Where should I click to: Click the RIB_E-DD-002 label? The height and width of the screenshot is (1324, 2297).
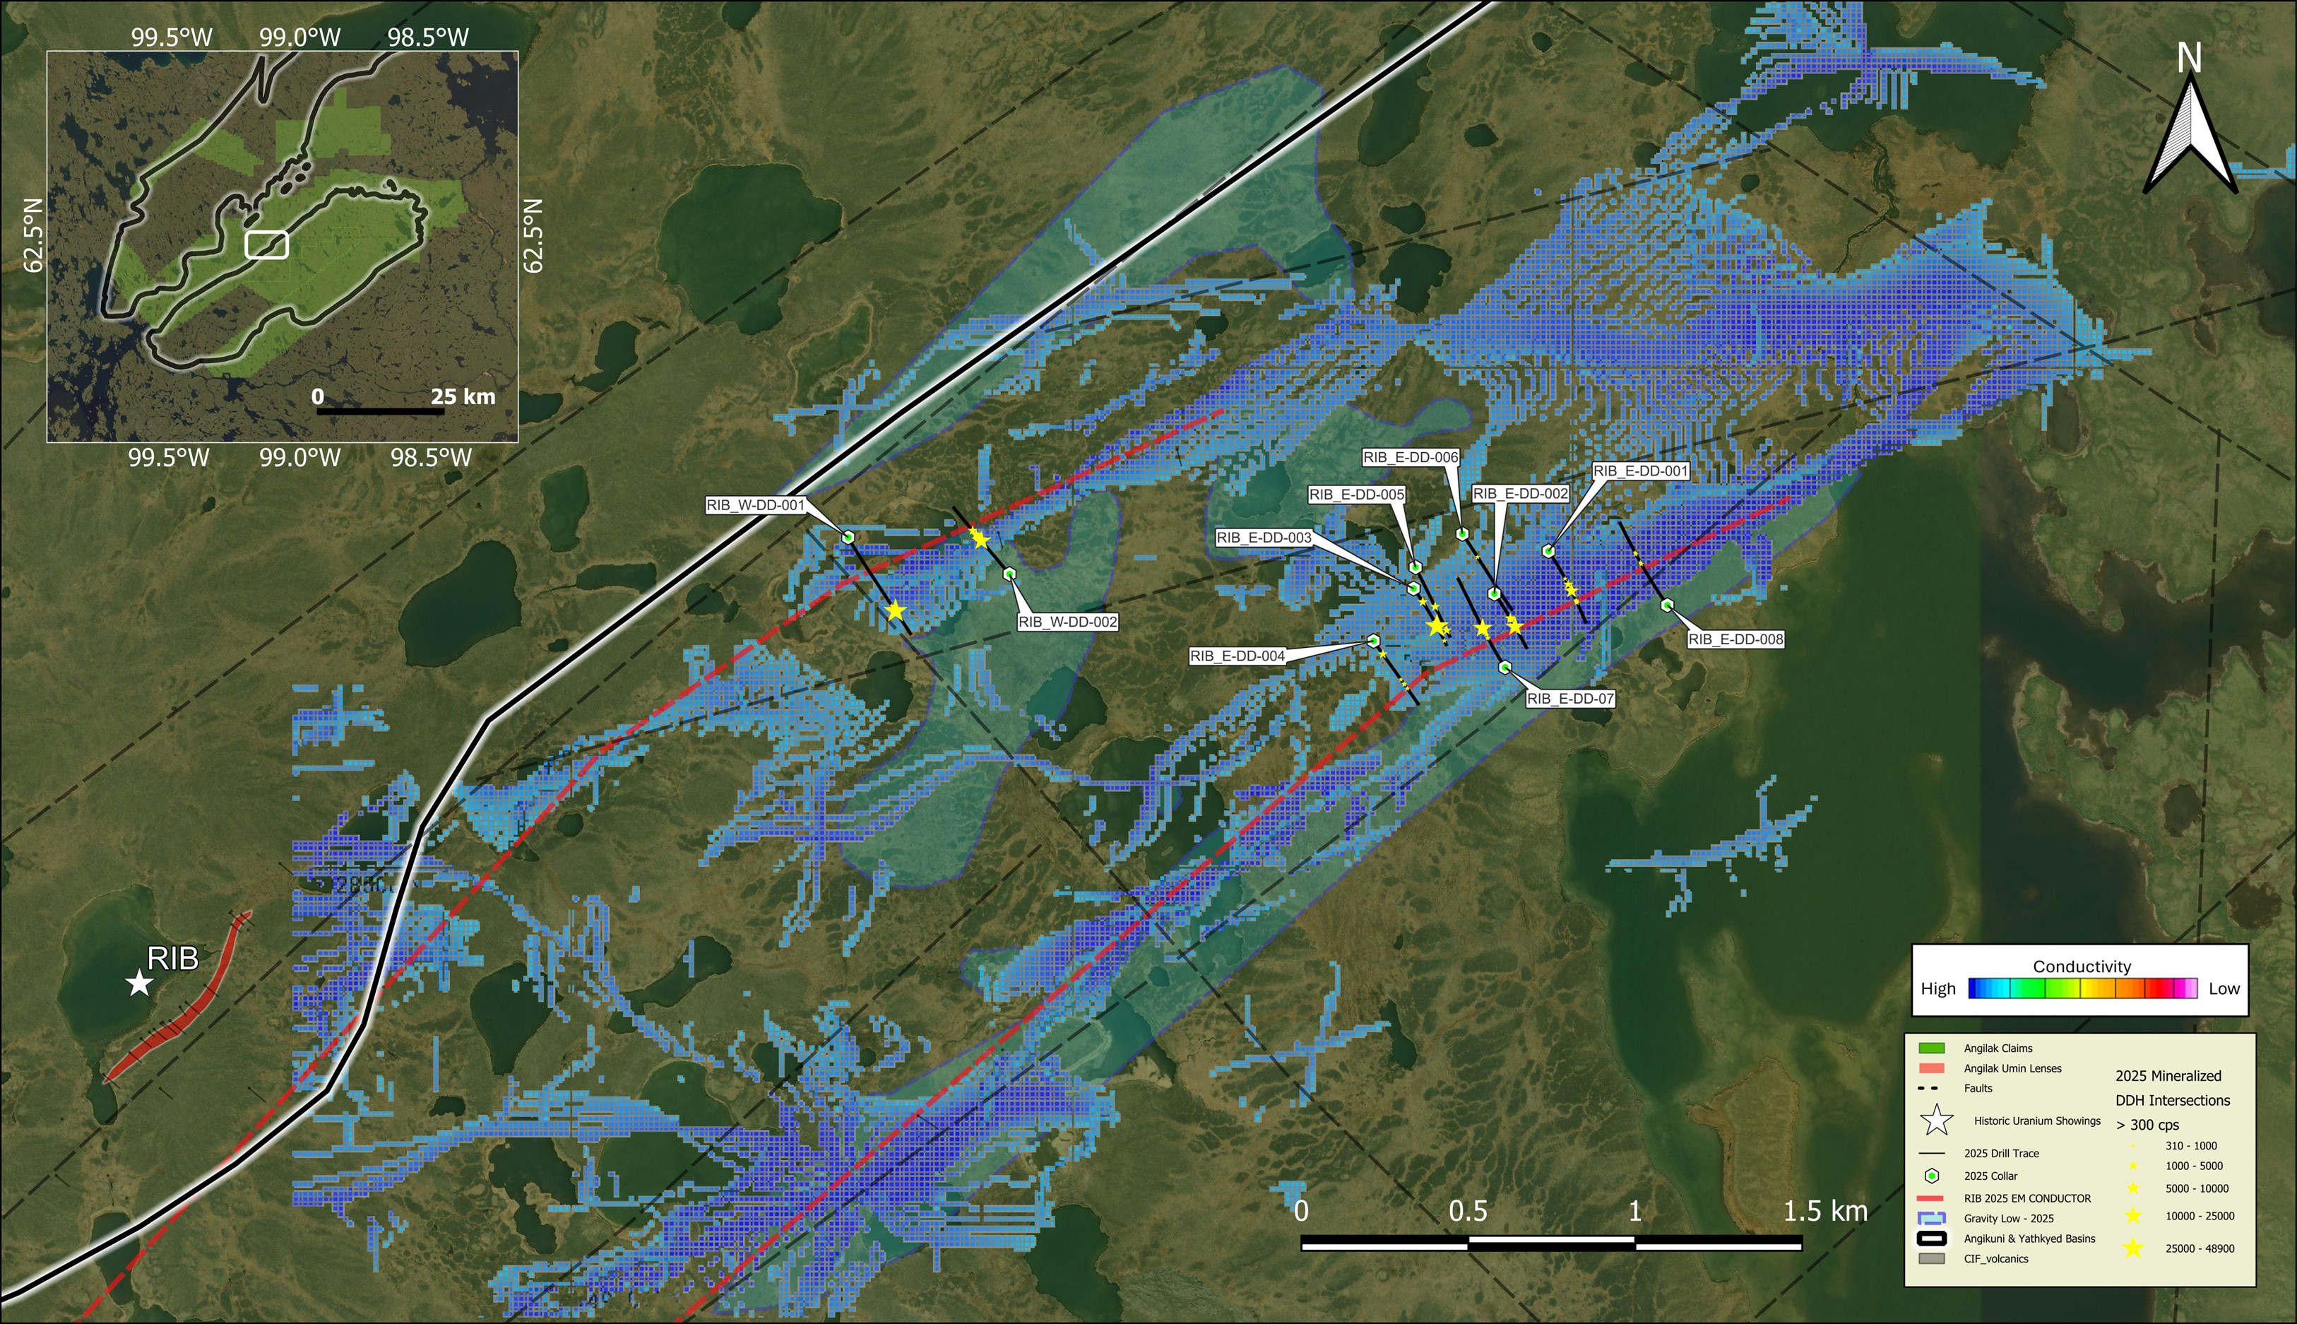coord(1521,494)
